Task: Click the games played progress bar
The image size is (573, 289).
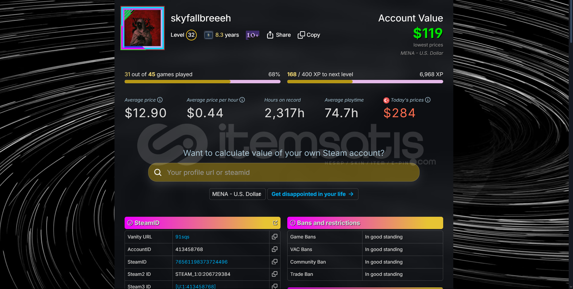Action: pos(203,82)
